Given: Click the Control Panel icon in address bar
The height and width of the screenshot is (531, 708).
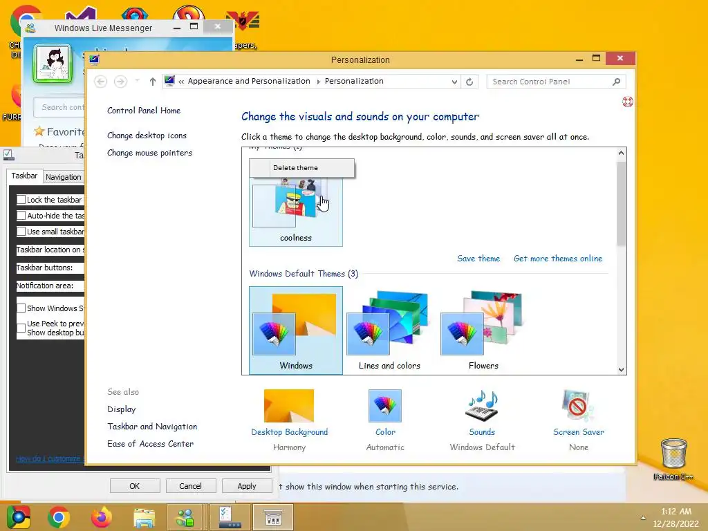Looking at the screenshot, I should click(x=170, y=82).
